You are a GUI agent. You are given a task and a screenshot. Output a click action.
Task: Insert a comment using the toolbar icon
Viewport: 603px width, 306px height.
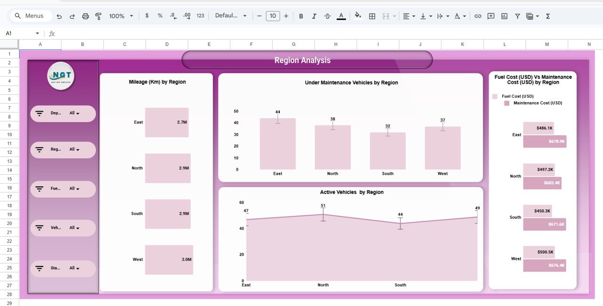click(x=490, y=16)
